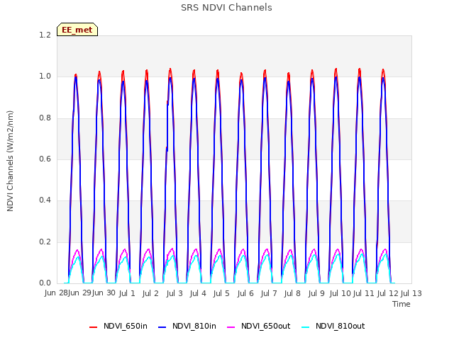Click the blue NDVI_810in legend swatch
Viewport: 454px width, 340px height.
162,327
